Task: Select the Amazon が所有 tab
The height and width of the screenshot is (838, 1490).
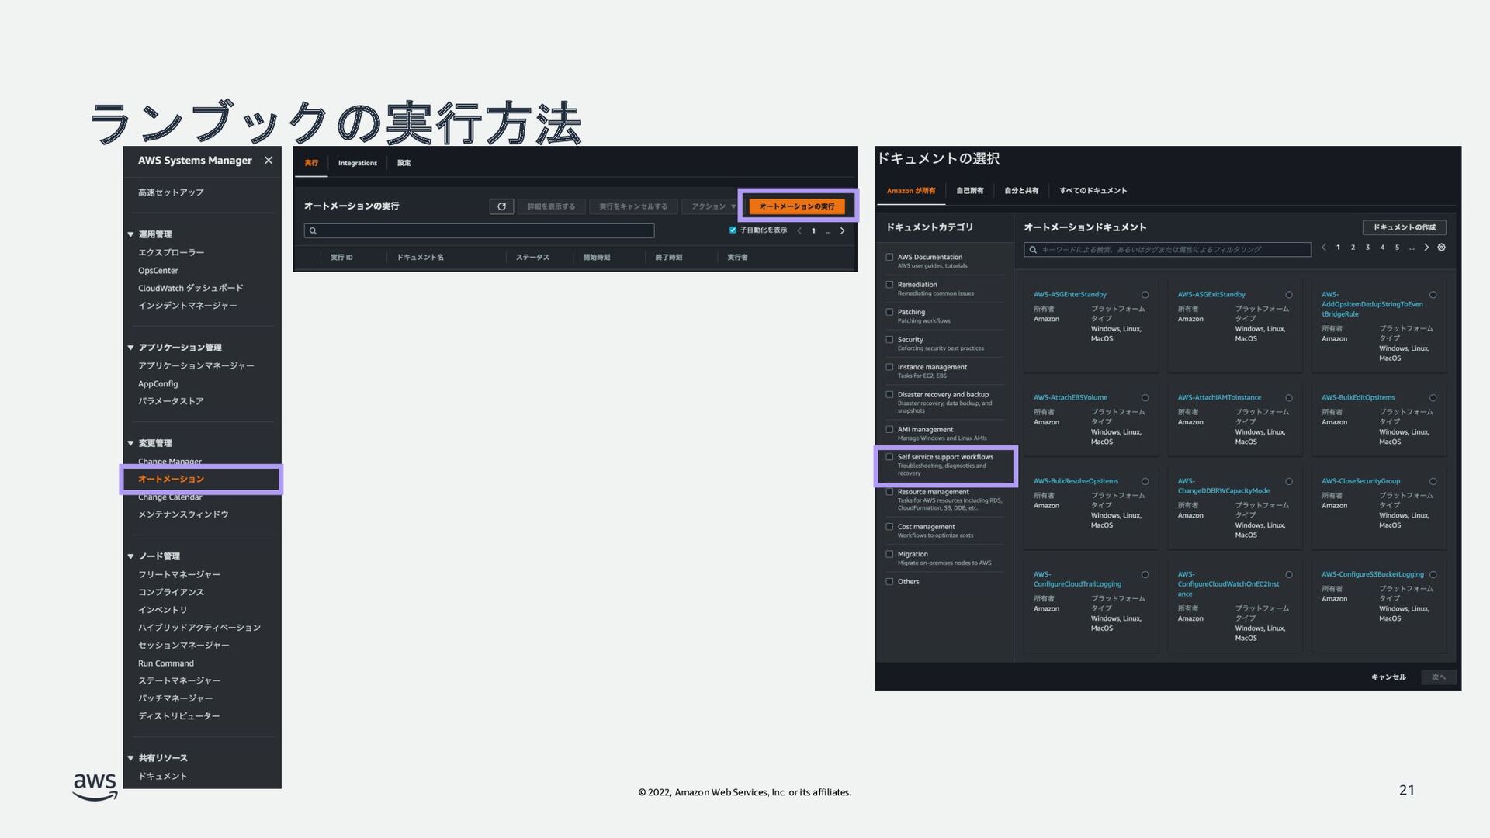Action: click(x=911, y=191)
